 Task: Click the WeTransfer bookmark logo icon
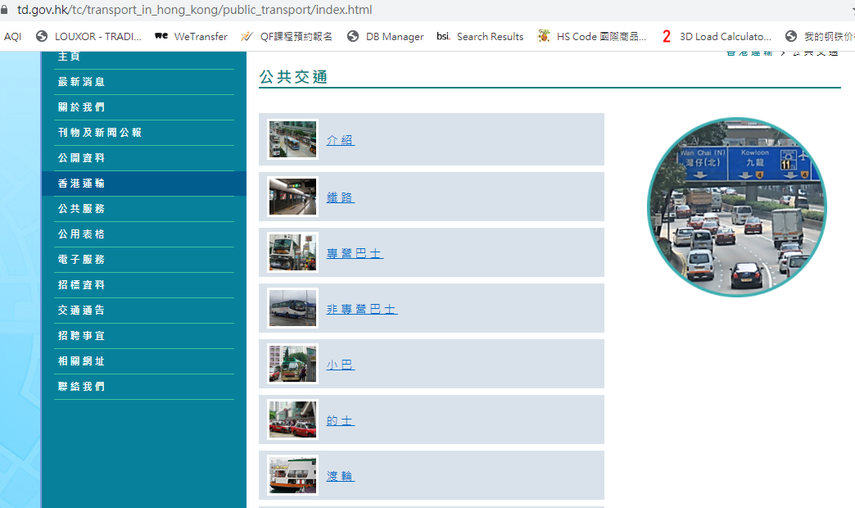click(x=161, y=36)
